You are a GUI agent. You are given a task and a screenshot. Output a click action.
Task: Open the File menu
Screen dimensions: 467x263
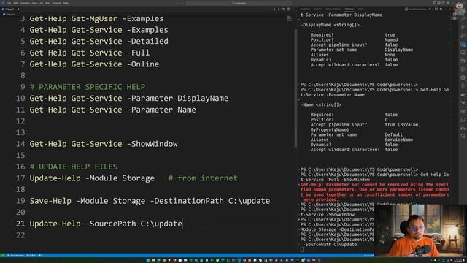9,3
